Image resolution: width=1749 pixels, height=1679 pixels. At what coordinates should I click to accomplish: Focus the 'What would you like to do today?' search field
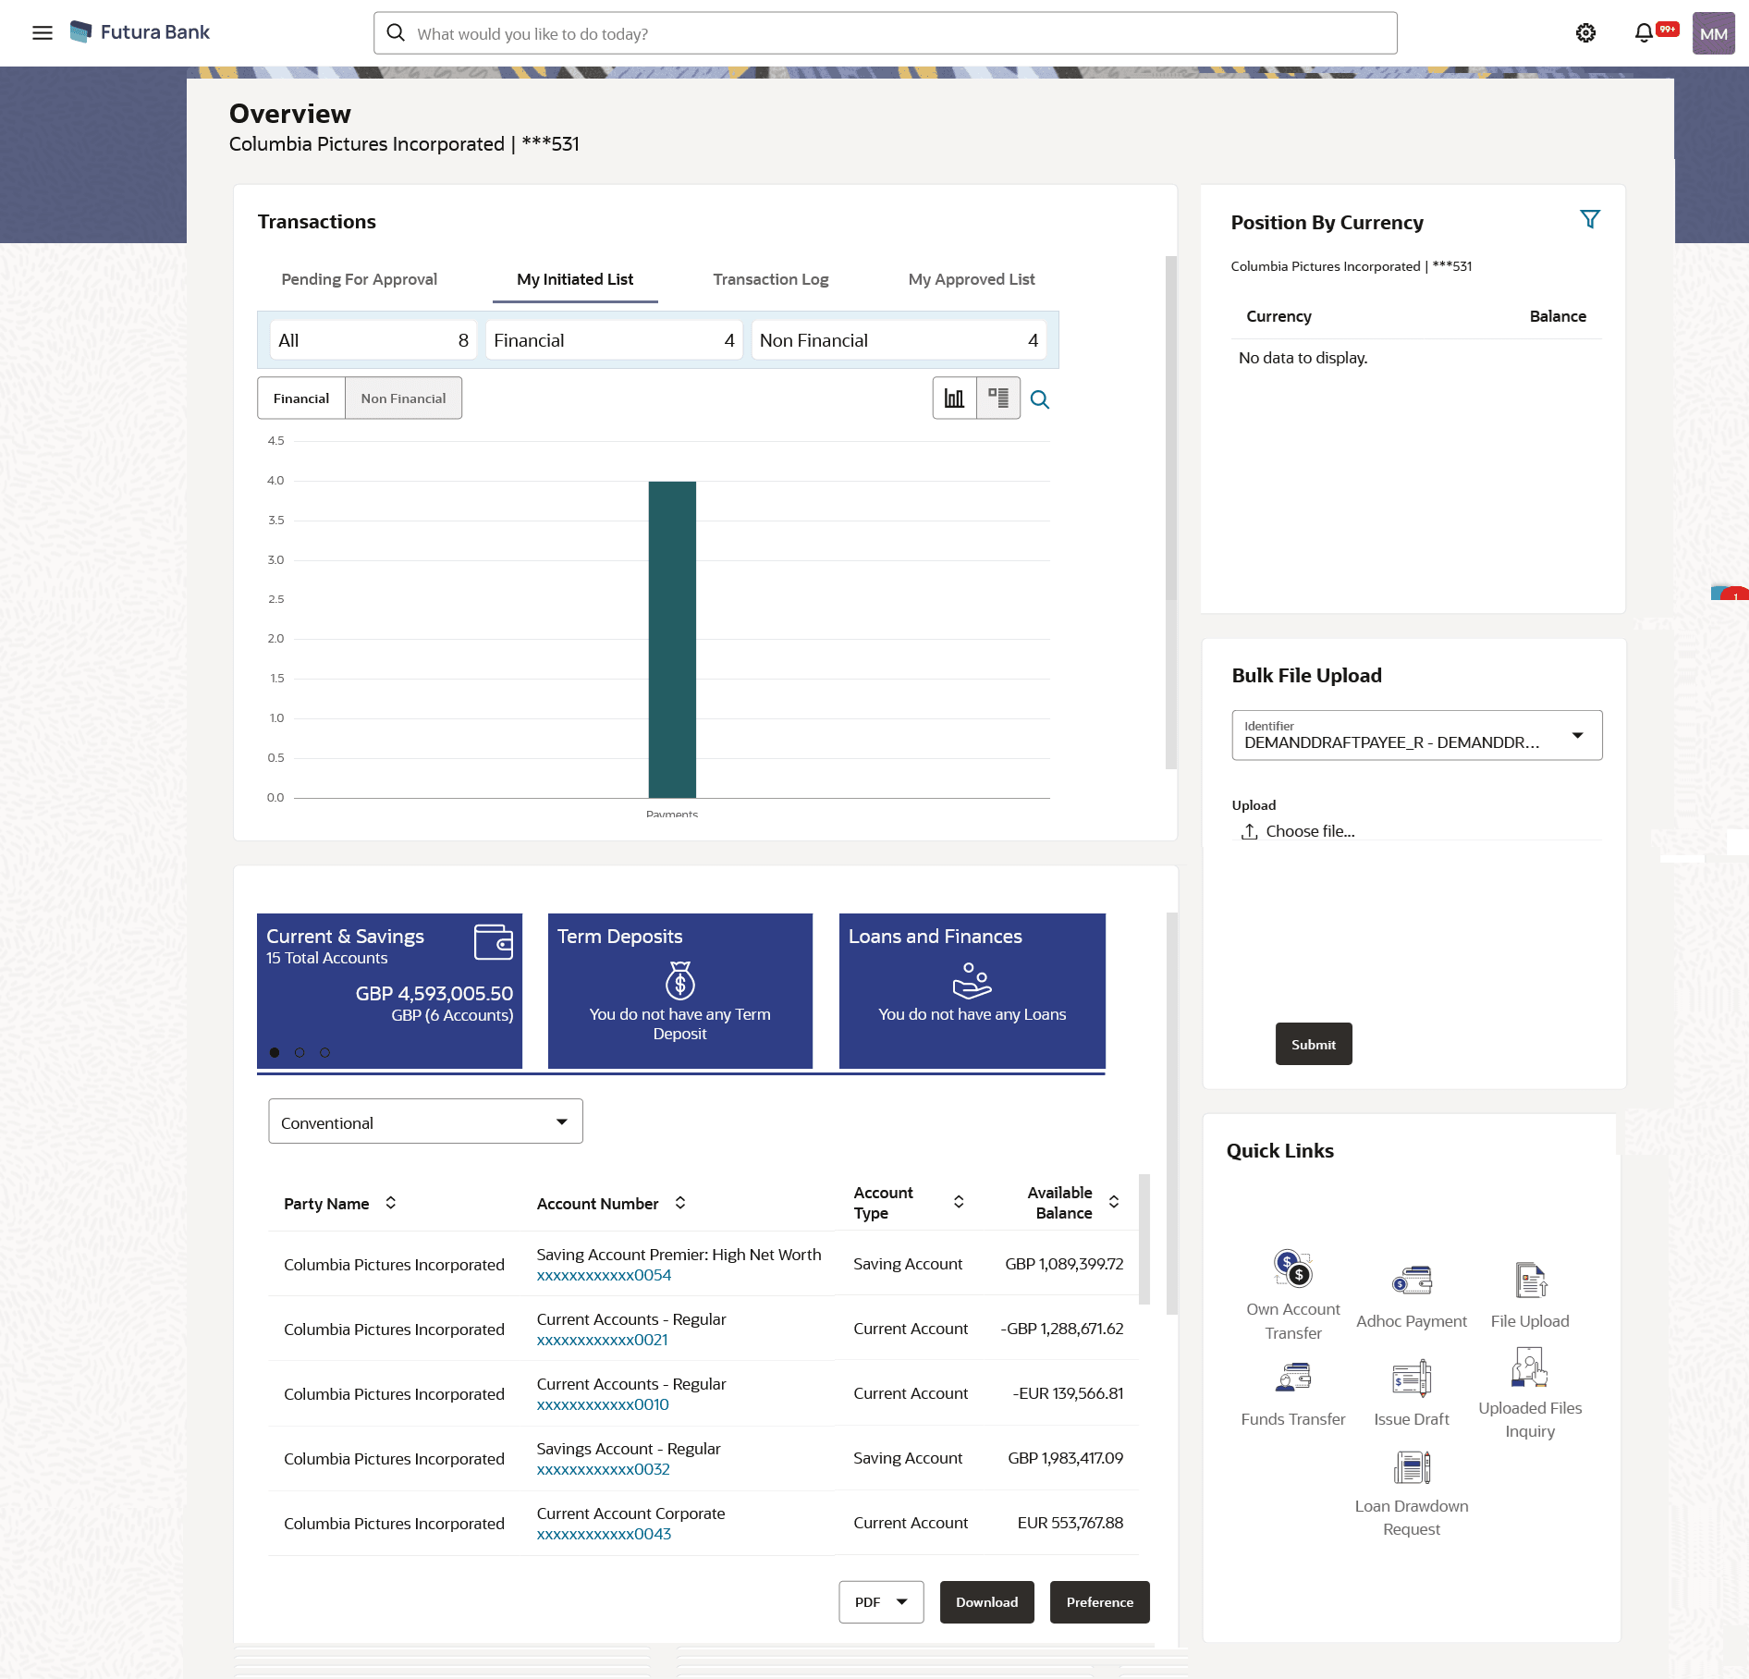point(885,33)
